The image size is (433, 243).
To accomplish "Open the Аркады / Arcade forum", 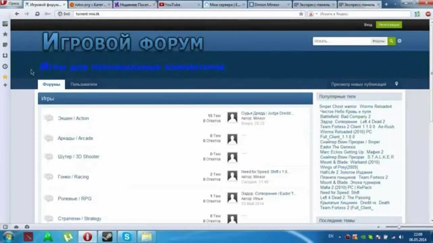I will pyautogui.click(x=75, y=138).
